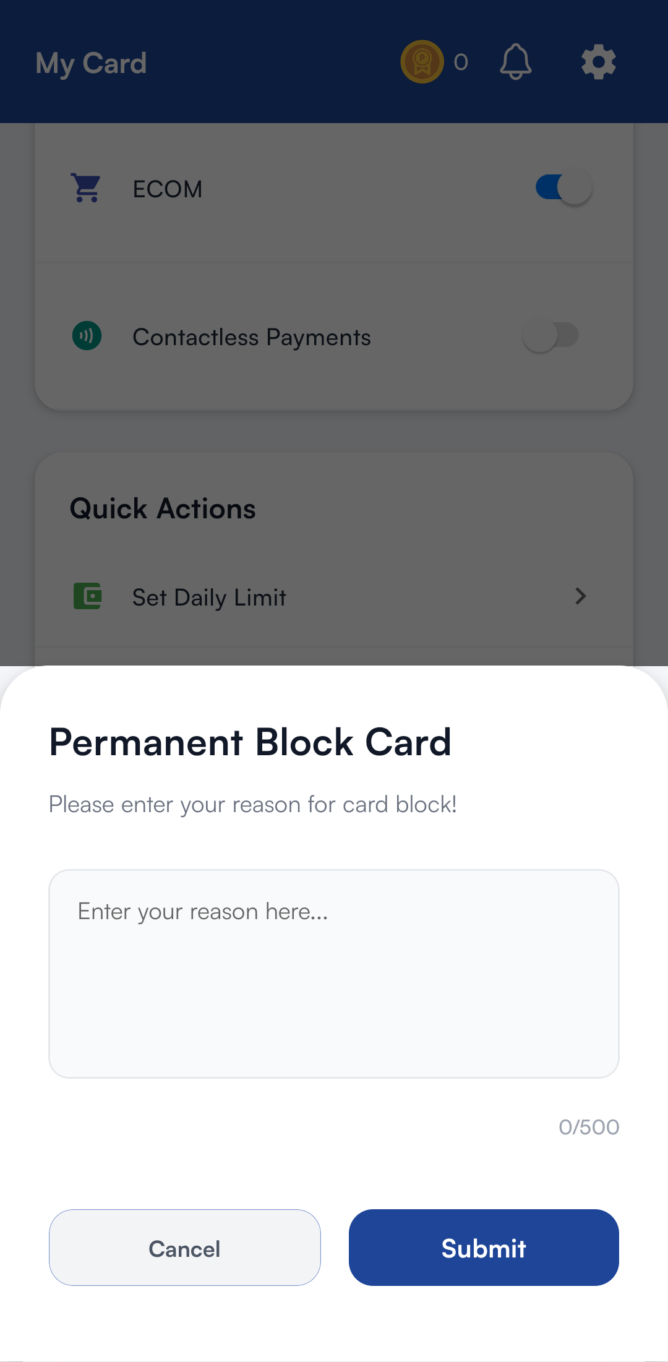Click the ECOM shopping cart icon

[x=87, y=188]
